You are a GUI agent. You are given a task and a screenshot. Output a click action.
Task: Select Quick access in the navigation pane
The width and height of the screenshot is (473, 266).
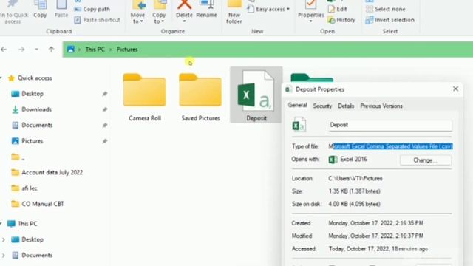35,78
